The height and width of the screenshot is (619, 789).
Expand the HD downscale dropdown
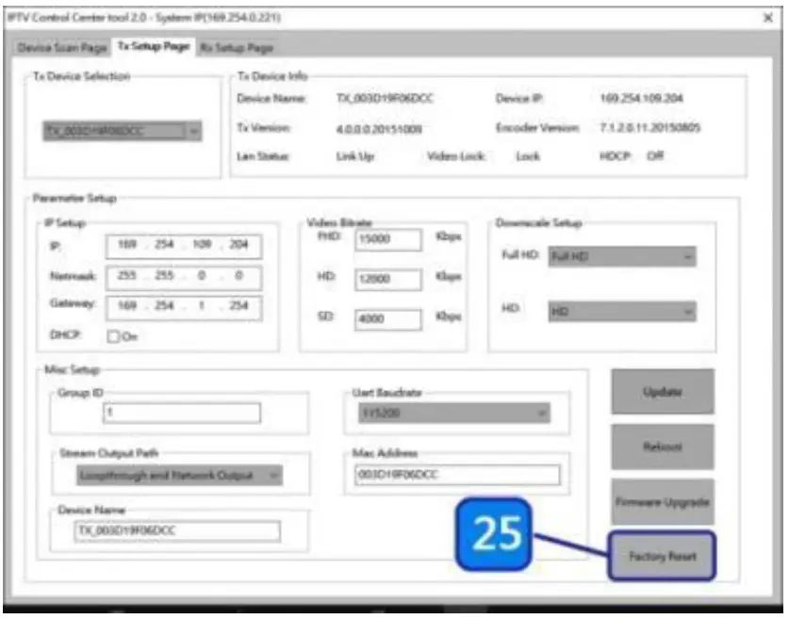click(x=622, y=312)
